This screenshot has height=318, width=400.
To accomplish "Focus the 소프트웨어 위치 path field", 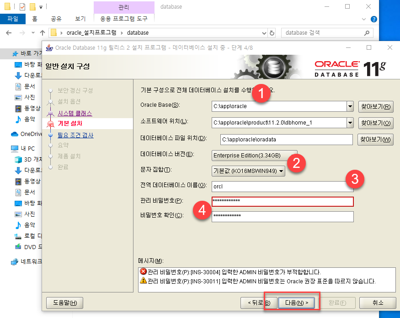I will [x=279, y=123].
